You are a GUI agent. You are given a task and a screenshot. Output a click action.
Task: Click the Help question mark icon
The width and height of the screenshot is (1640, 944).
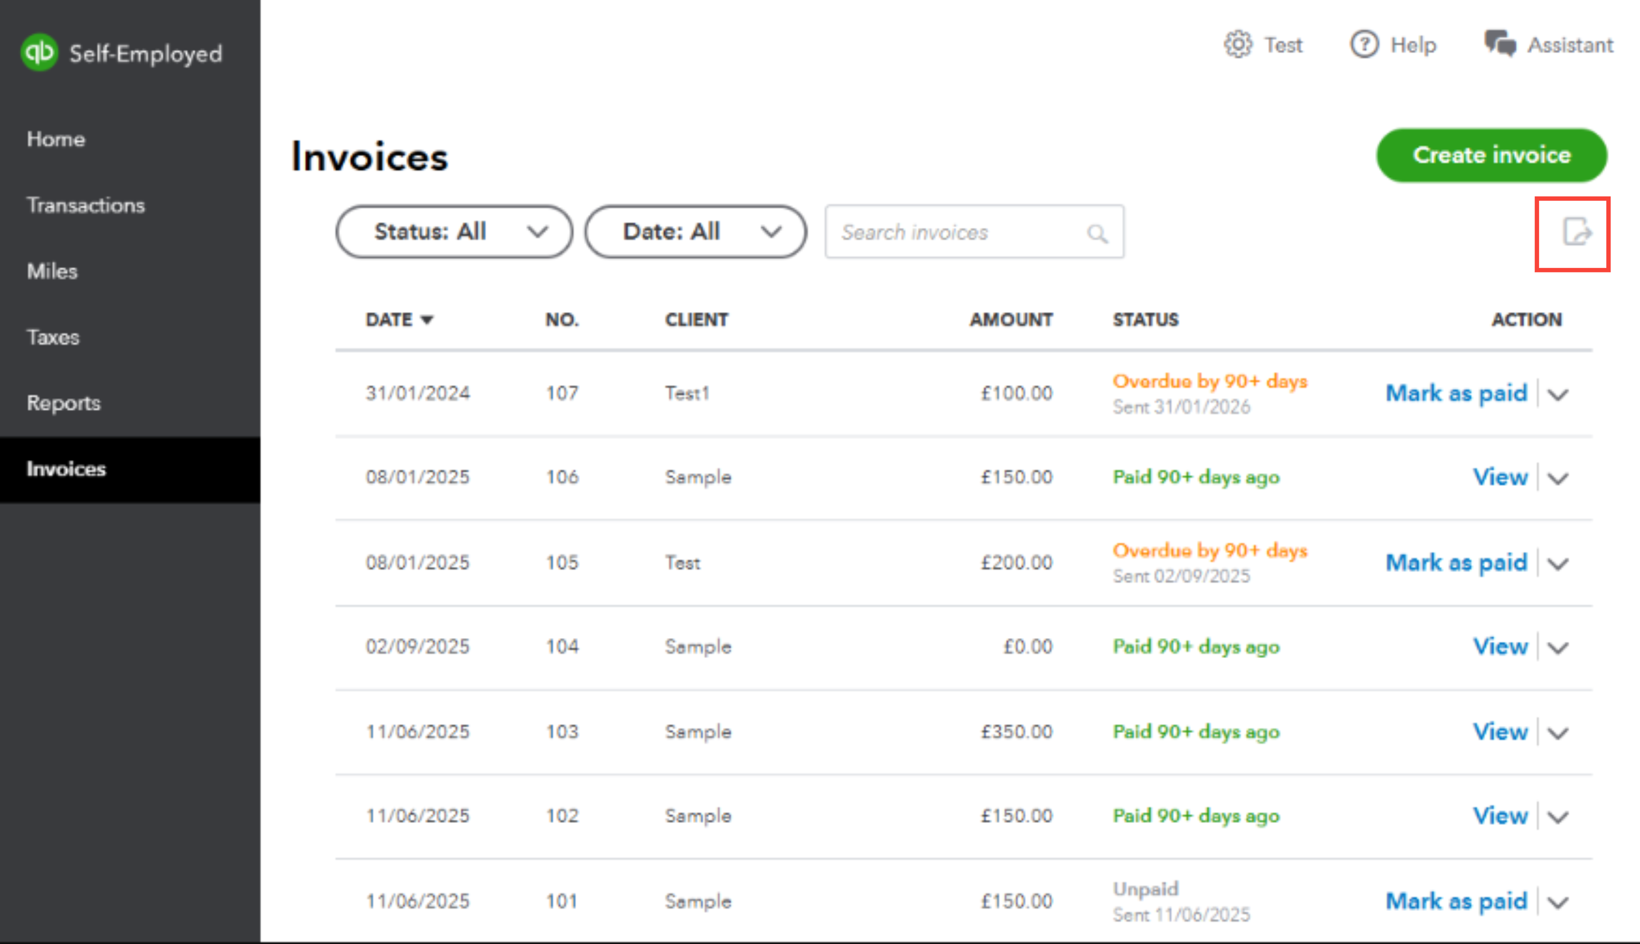point(1364,44)
